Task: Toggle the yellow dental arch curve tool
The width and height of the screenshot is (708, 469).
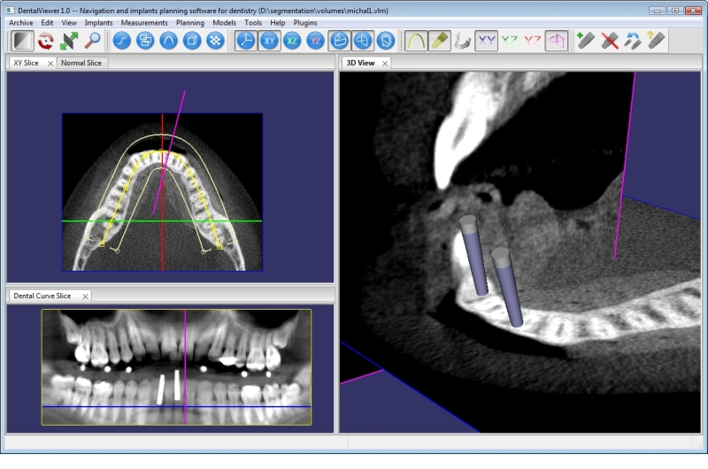Action: coord(416,41)
